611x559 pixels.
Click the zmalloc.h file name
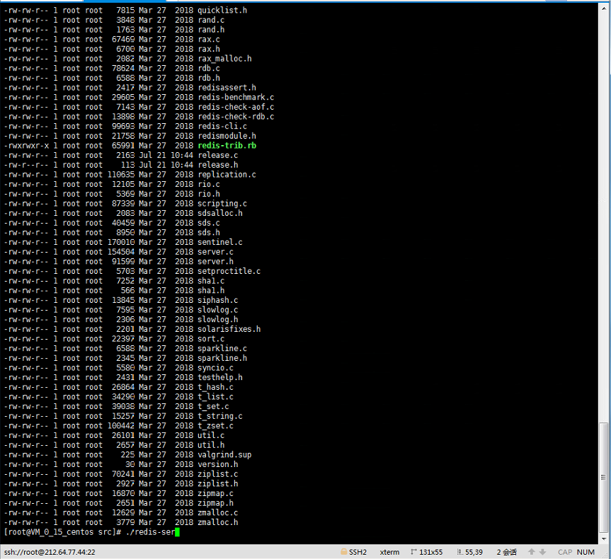coord(217,522)
